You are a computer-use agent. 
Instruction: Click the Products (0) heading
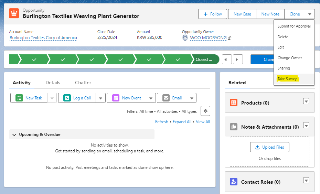tap(255, 103)
